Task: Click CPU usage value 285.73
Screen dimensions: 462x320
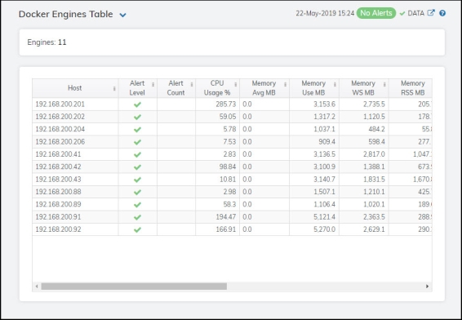Action: [226, 104]
